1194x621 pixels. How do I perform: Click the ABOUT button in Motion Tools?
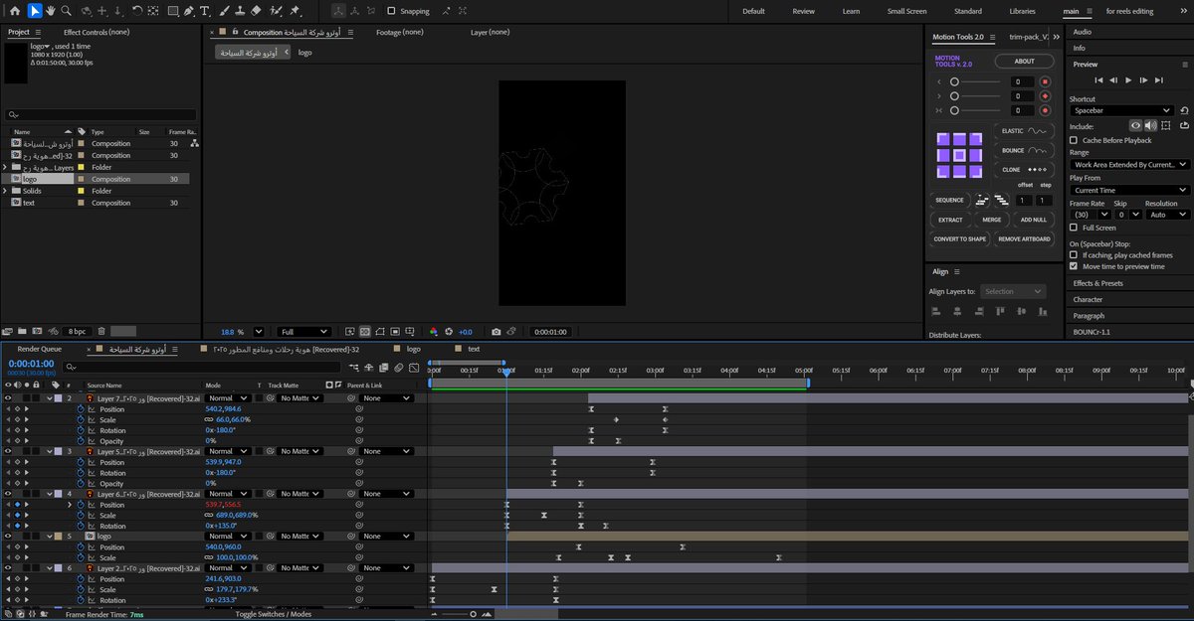1024,62
